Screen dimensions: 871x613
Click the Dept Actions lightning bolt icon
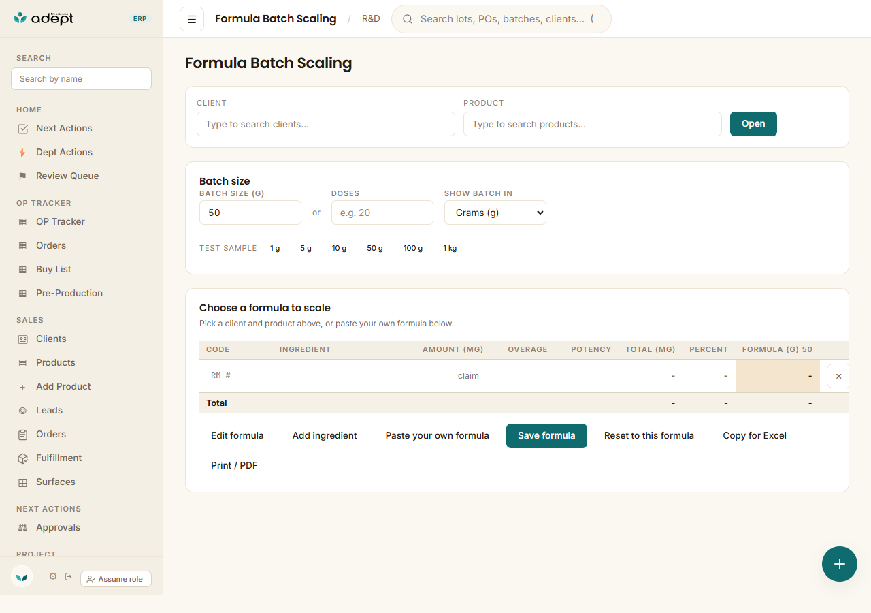[22, 153]
